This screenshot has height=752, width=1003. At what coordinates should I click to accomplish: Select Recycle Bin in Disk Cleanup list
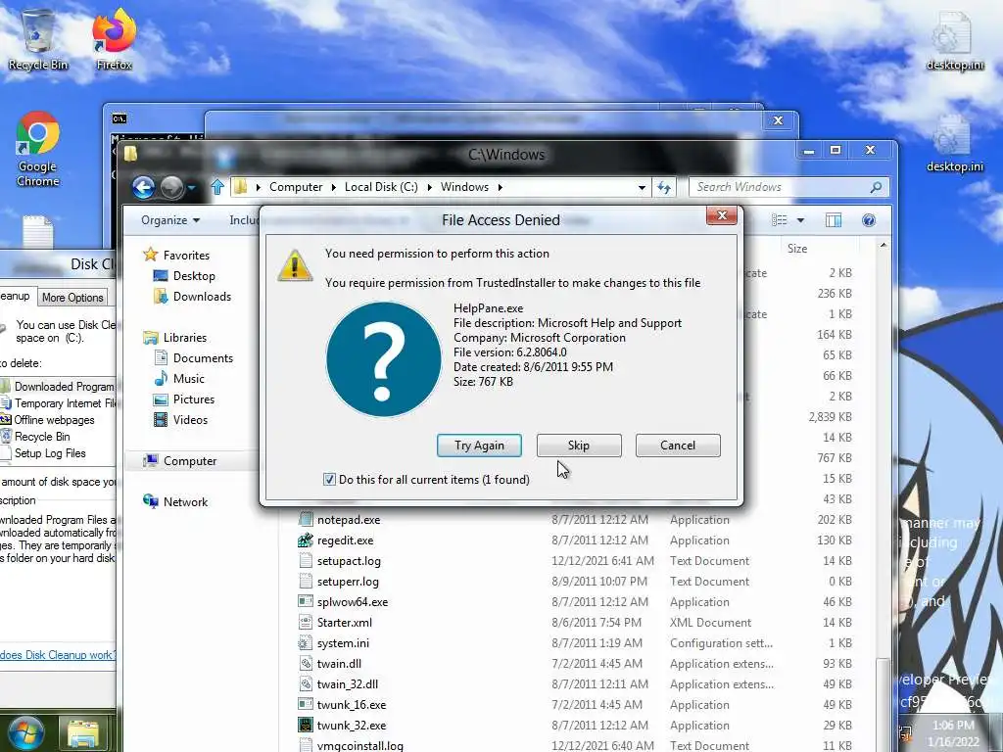pos(42,437)
